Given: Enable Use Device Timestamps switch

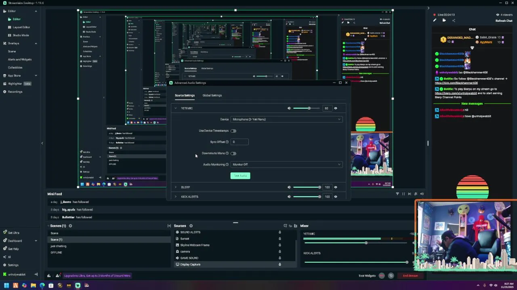Looking at the screenshot, I should pyautogui.click(x=233, y=131).
